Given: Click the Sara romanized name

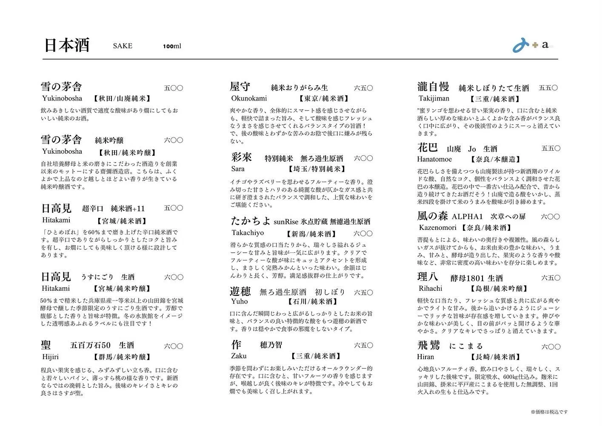Looking at the screenshot, I should click(x=238, y=169).
